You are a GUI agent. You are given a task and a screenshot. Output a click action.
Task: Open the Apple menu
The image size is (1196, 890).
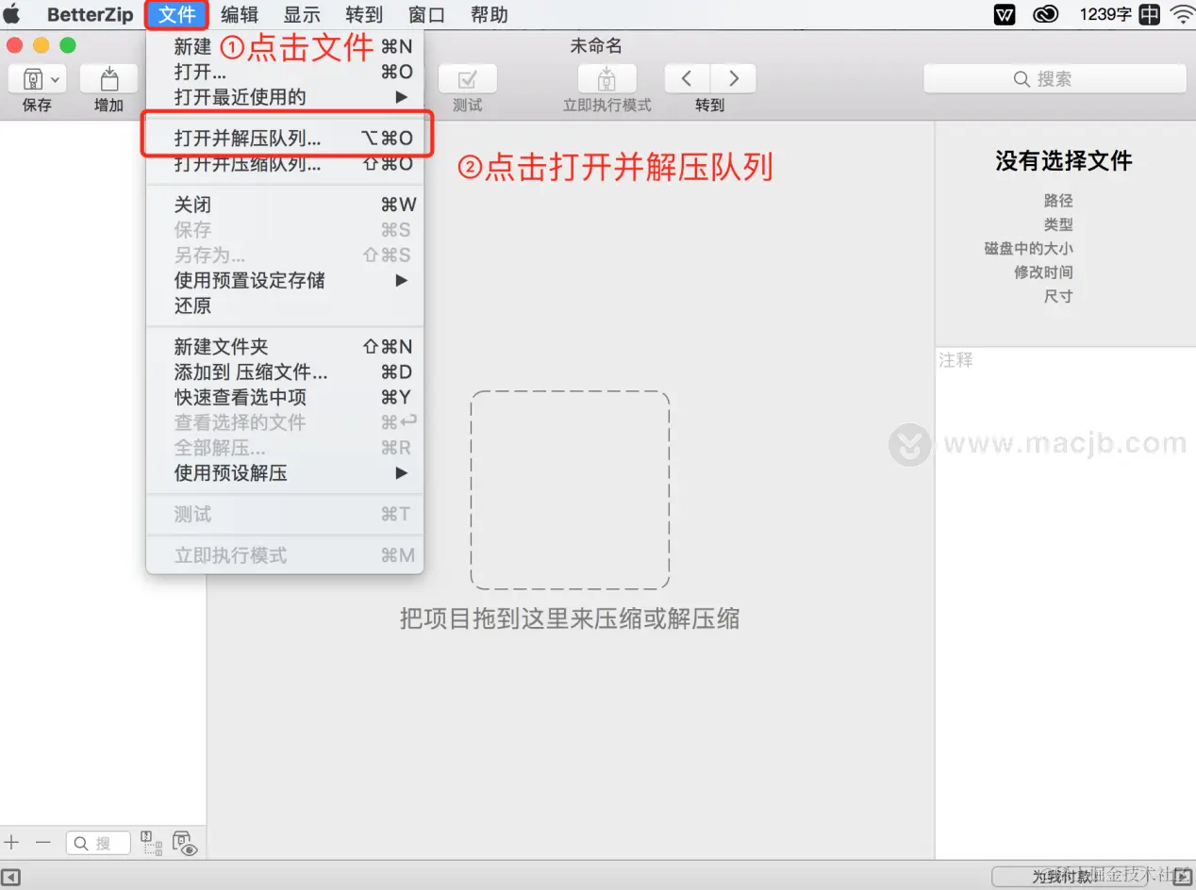(x=12, y=14)
